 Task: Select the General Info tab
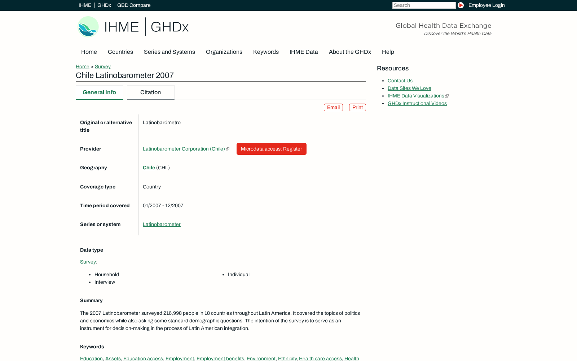(100, 92)
